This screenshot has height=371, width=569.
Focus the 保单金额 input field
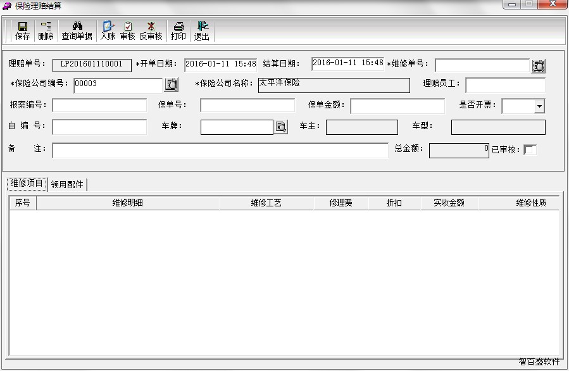pyautogui.click(x=397, y=106)
